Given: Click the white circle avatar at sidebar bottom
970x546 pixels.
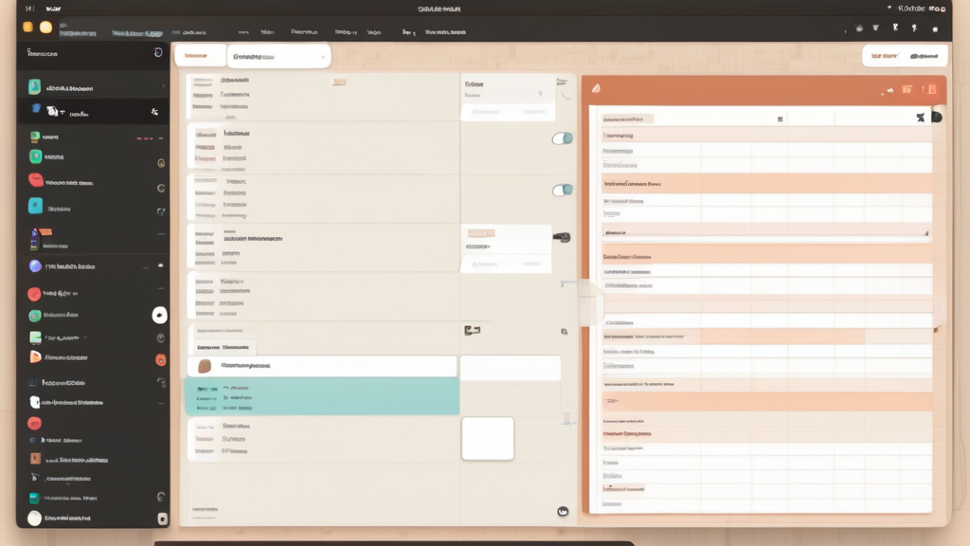Looking at the screenshot, I should point(35,518).
